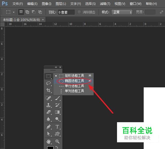Click the 宽度 width input field
Image resolution: width=165 pixels, height=149 pixels.
(150, 12)
